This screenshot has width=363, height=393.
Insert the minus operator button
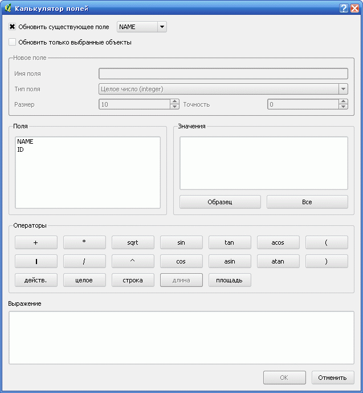point(36,261)
